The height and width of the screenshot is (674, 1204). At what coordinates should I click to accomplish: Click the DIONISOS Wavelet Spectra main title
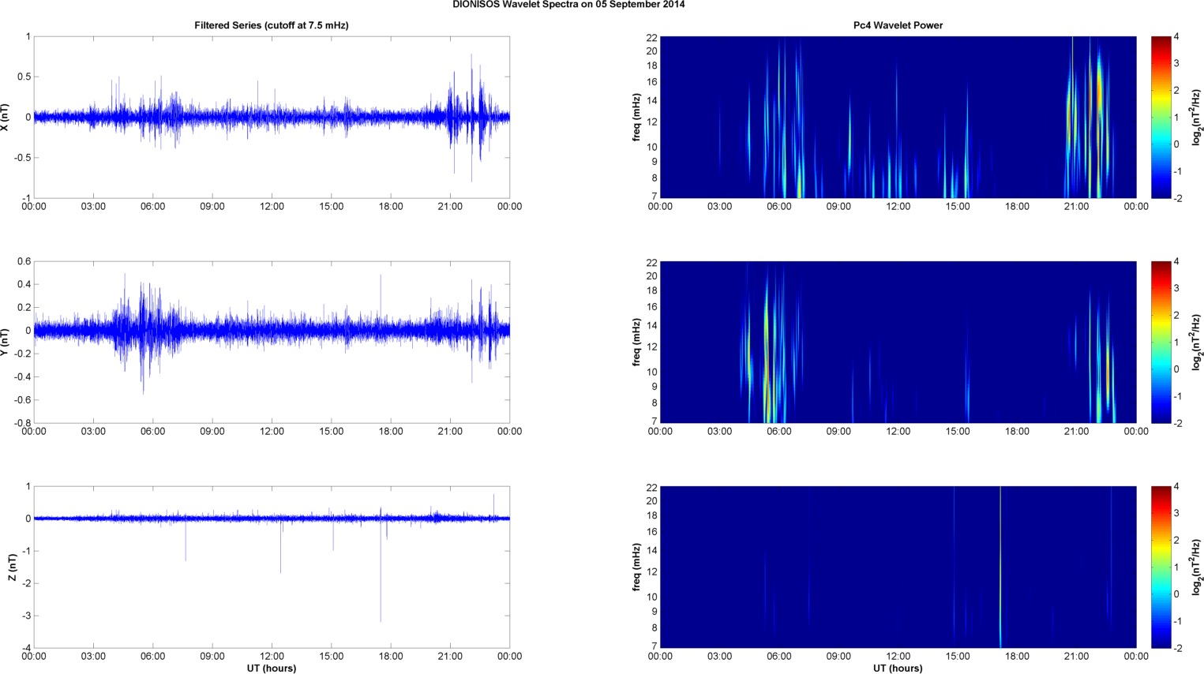(568, 5)
